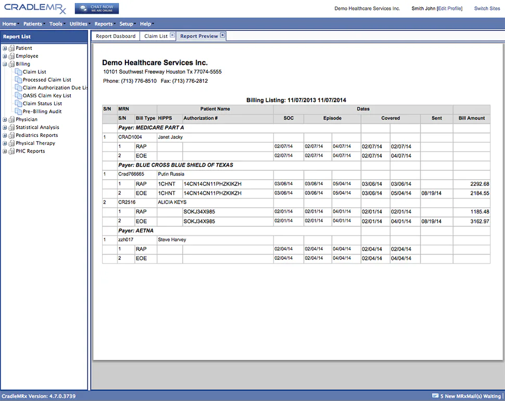The width and height of the screenshot is (505, 401).
Task: Open Pre-Billing Audit report
Action: pos(42,111)
